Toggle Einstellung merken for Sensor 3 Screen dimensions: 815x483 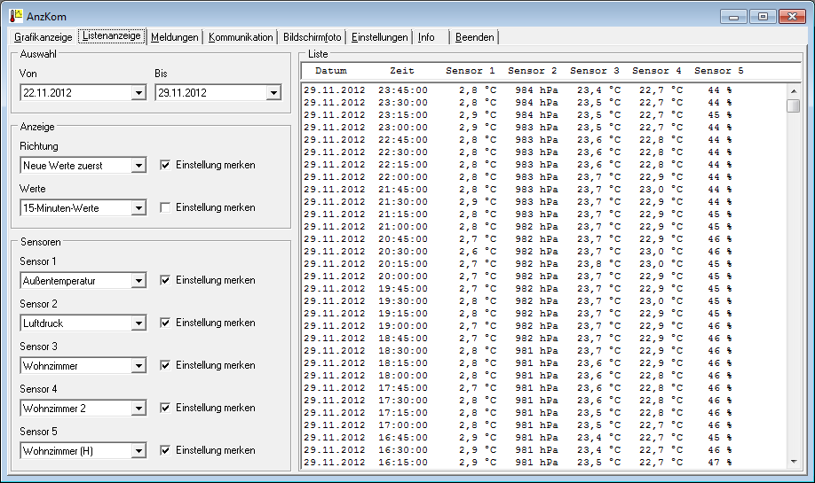165,365
